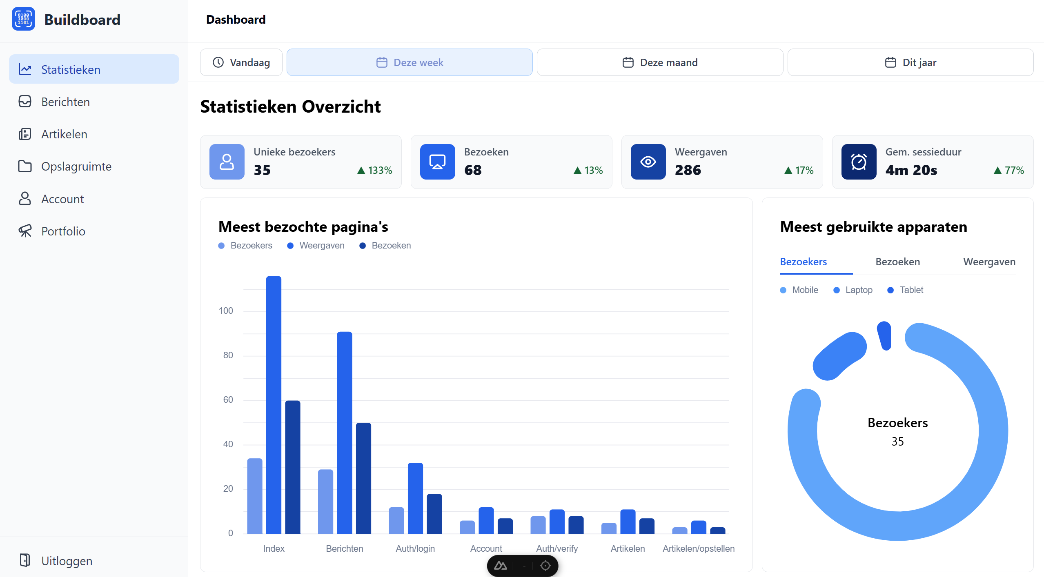Click the Index Weergaven bar
The width and height of the screenshot is (1044, 577).
click(x=274, y=405)
